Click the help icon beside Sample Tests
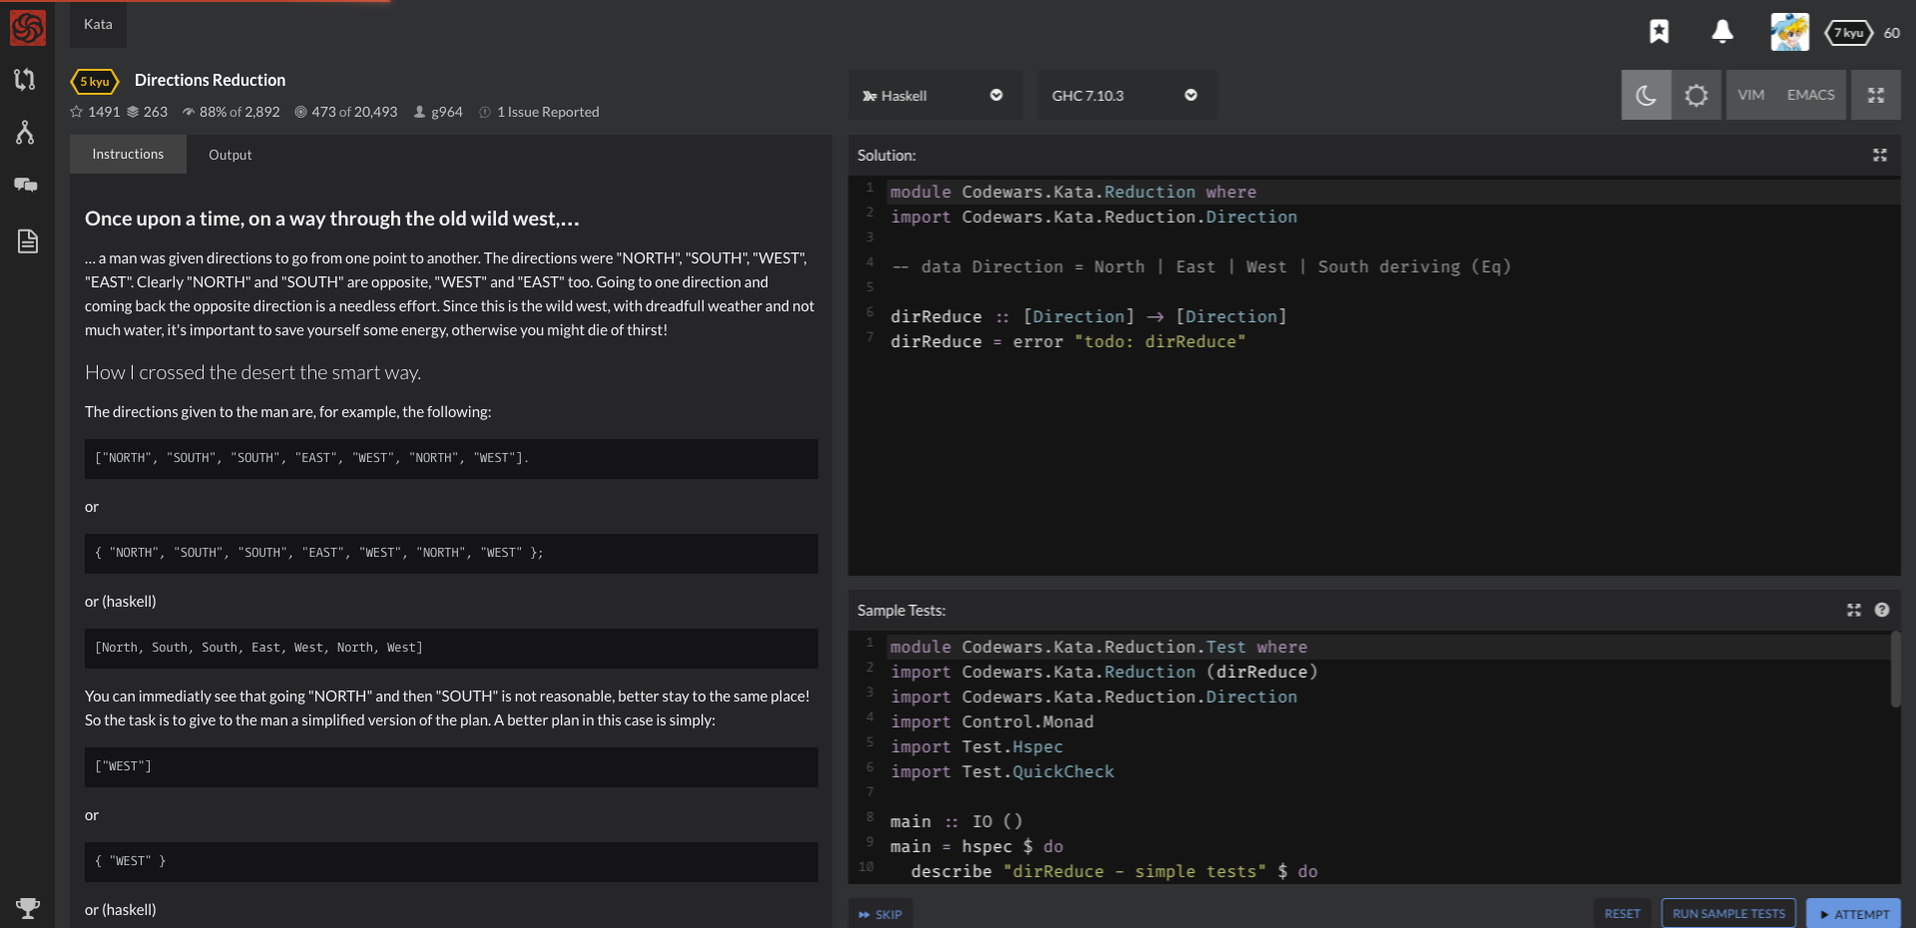This screenshot has width=1916, height=928. pyautogui.click(x=1882, y=610)
